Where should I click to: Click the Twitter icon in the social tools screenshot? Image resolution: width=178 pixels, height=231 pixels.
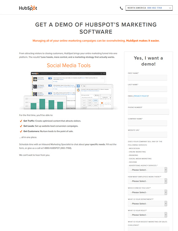tap(78, 86)
